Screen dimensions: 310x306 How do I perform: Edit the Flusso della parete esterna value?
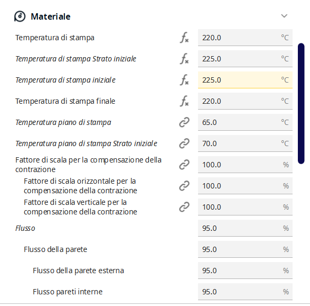pyautogui.click(x=245, y=271)
